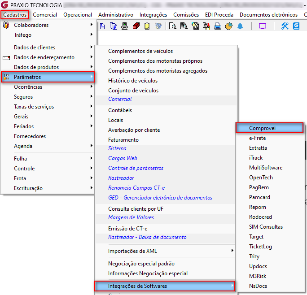Select Integrações de Softwares entry

pyautogui.click(x=165, y=286)
